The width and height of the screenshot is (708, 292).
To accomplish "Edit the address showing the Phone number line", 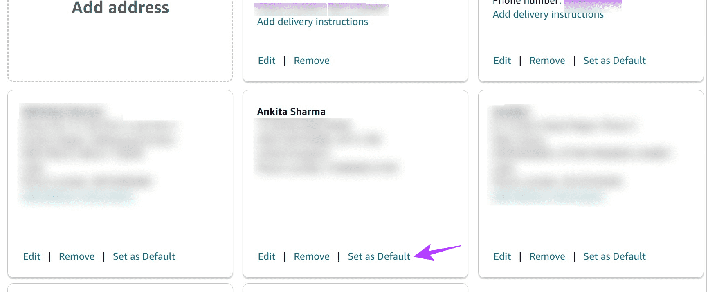I will coord(502,61).
